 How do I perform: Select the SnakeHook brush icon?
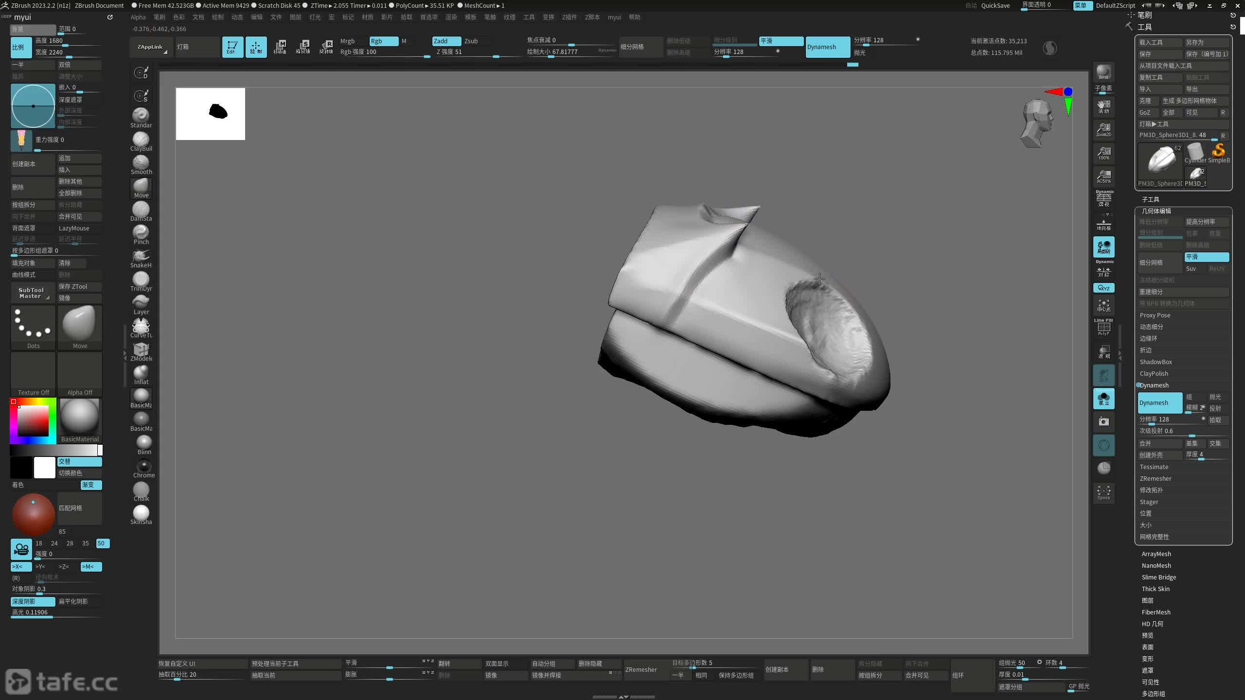(141, 257)
